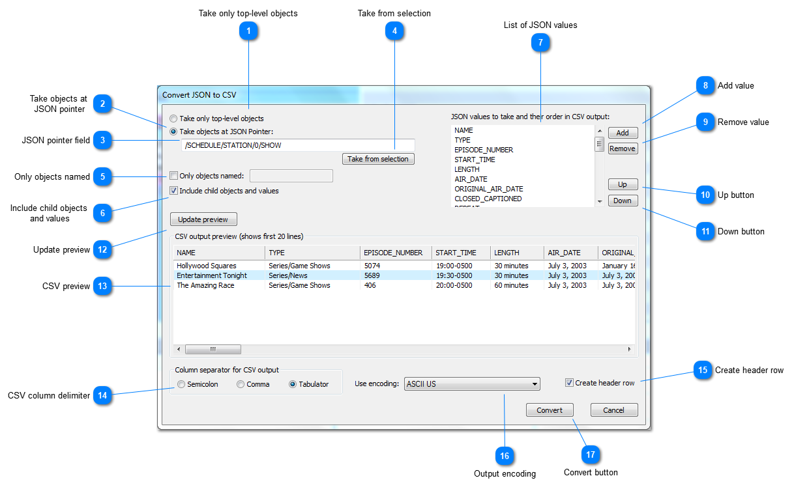
Task: Click 'Take from selection' button
Action: [378, 159]
